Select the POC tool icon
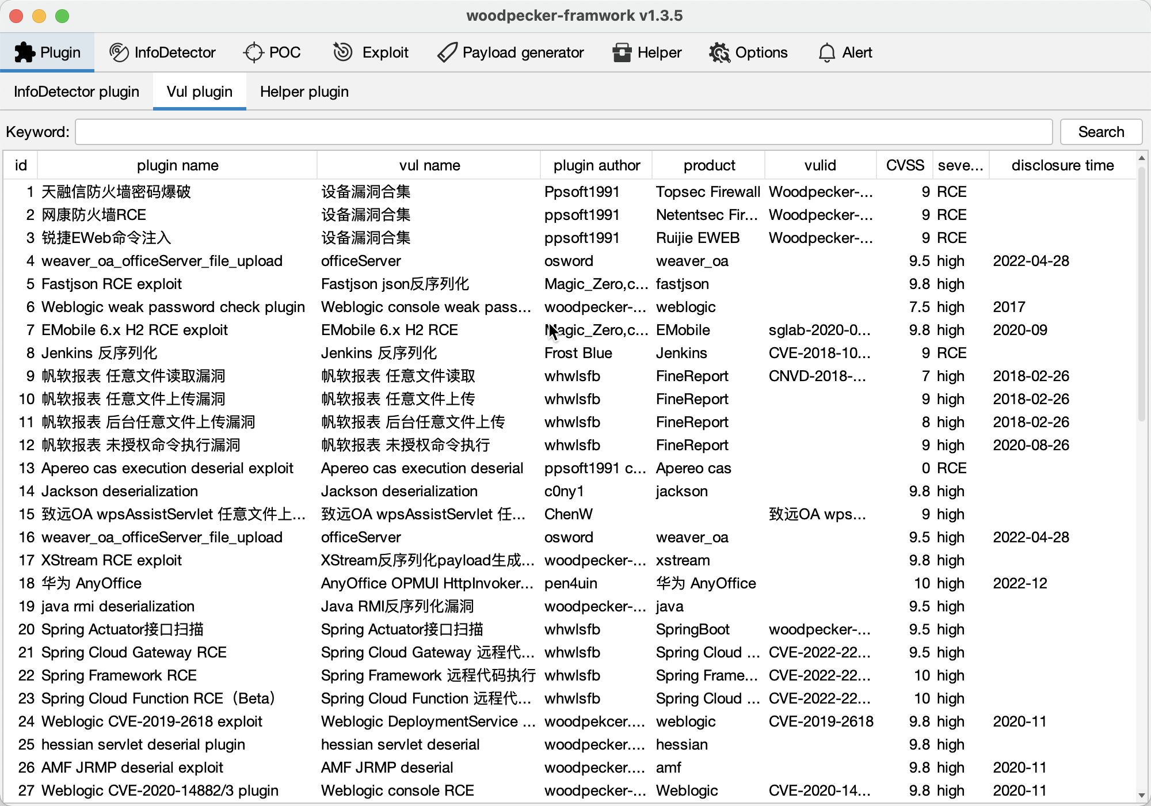The width and height of the screenshot is (1151, 806). 253,52
